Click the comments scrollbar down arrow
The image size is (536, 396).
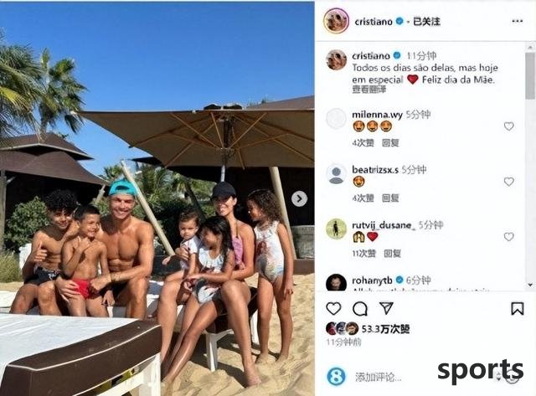[530, 285]
